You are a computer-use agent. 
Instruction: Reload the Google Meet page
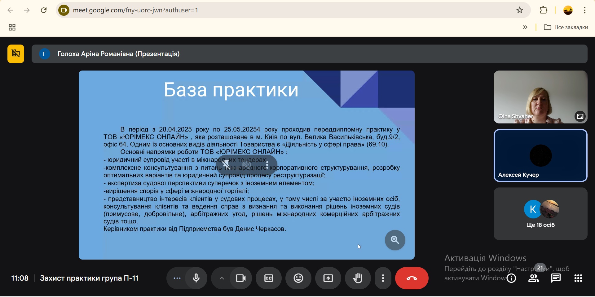coord(44,10)
